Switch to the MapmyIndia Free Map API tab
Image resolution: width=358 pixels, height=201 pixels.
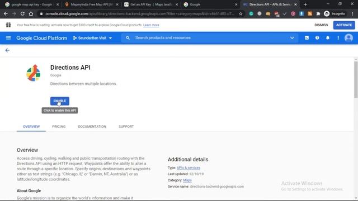pos(91,4)
